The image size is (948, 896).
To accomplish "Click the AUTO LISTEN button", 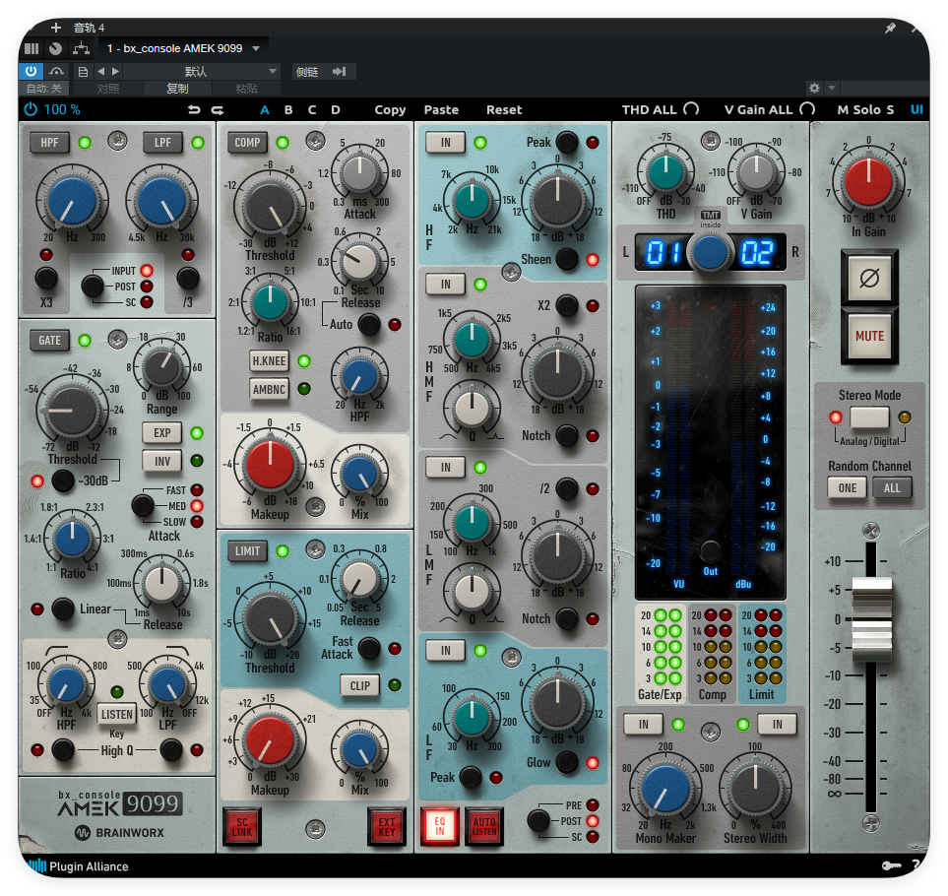I will [483, 826].
